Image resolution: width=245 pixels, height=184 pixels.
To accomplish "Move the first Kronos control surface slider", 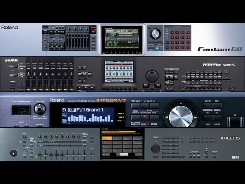I will click(x=40, y=155).
